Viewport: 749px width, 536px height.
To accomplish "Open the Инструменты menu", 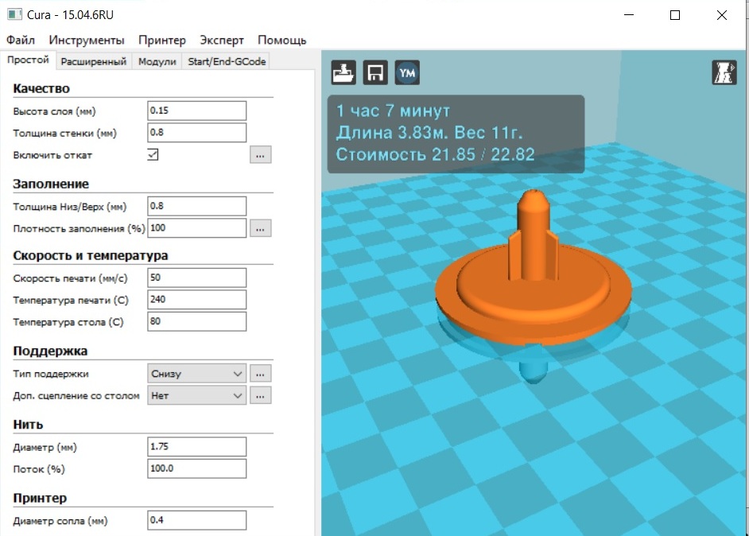I will click(87, 40).
